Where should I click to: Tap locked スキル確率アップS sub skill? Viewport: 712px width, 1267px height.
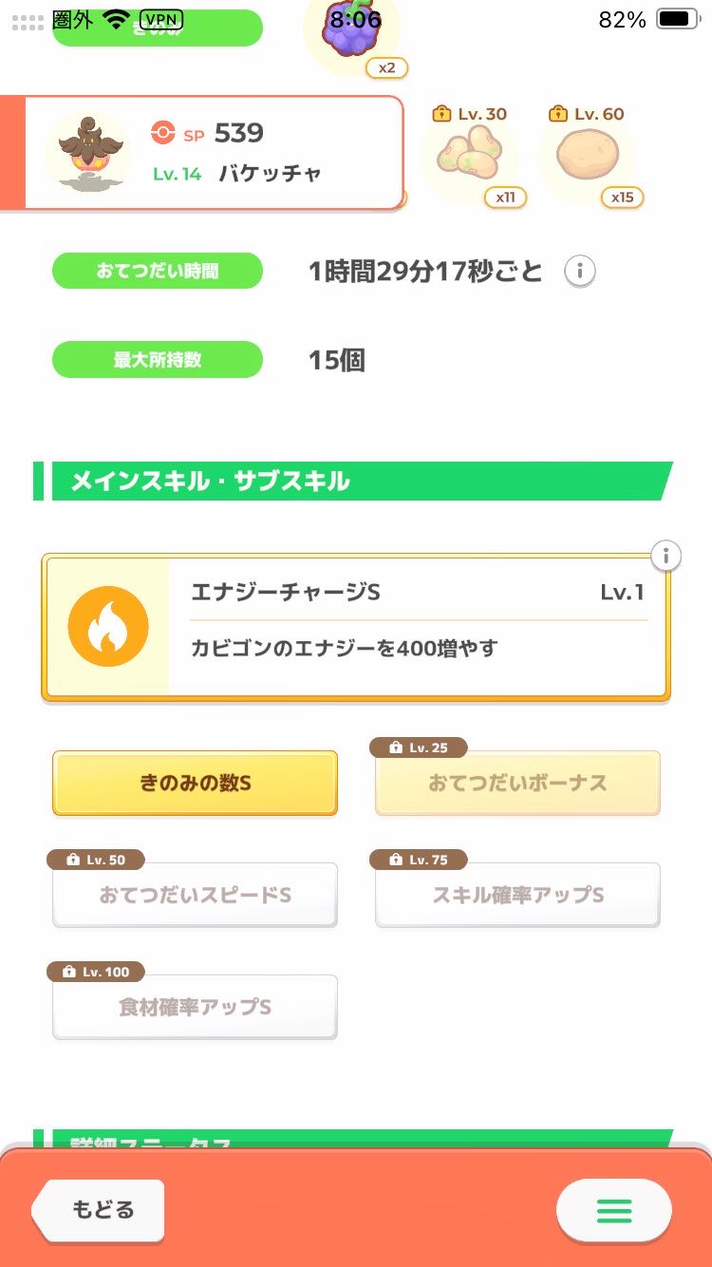(x=517, y=896)
